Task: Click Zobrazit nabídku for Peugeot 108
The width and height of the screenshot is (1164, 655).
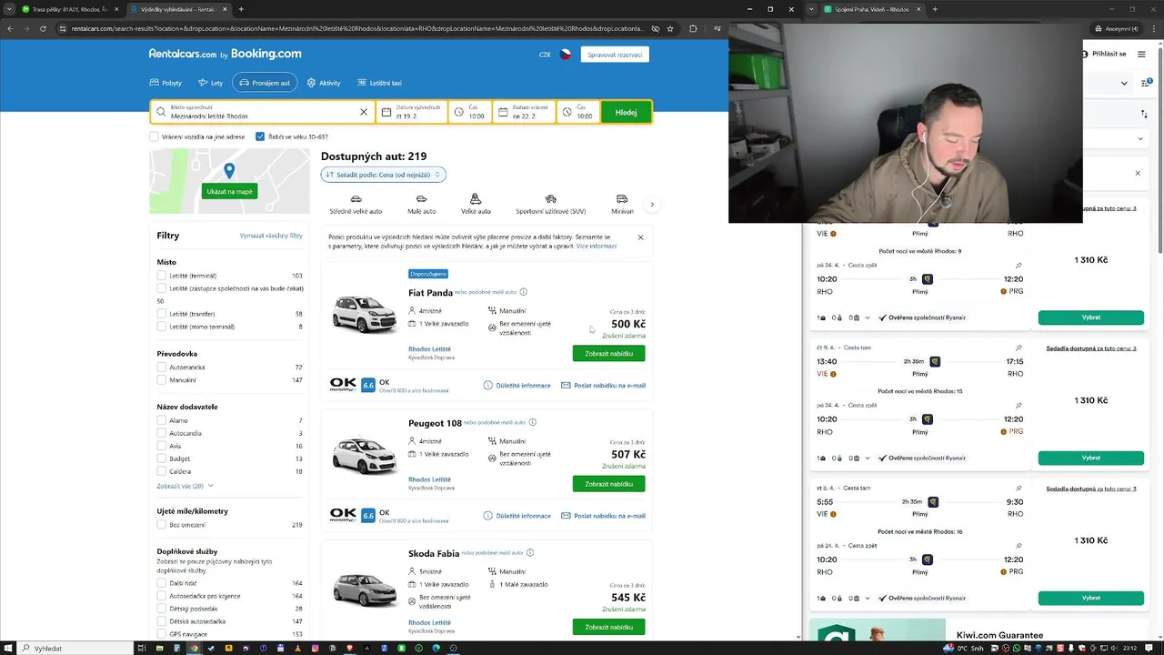Action: pos(608,484)
